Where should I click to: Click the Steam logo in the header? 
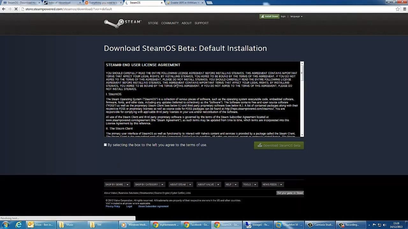tap(122, 23)
